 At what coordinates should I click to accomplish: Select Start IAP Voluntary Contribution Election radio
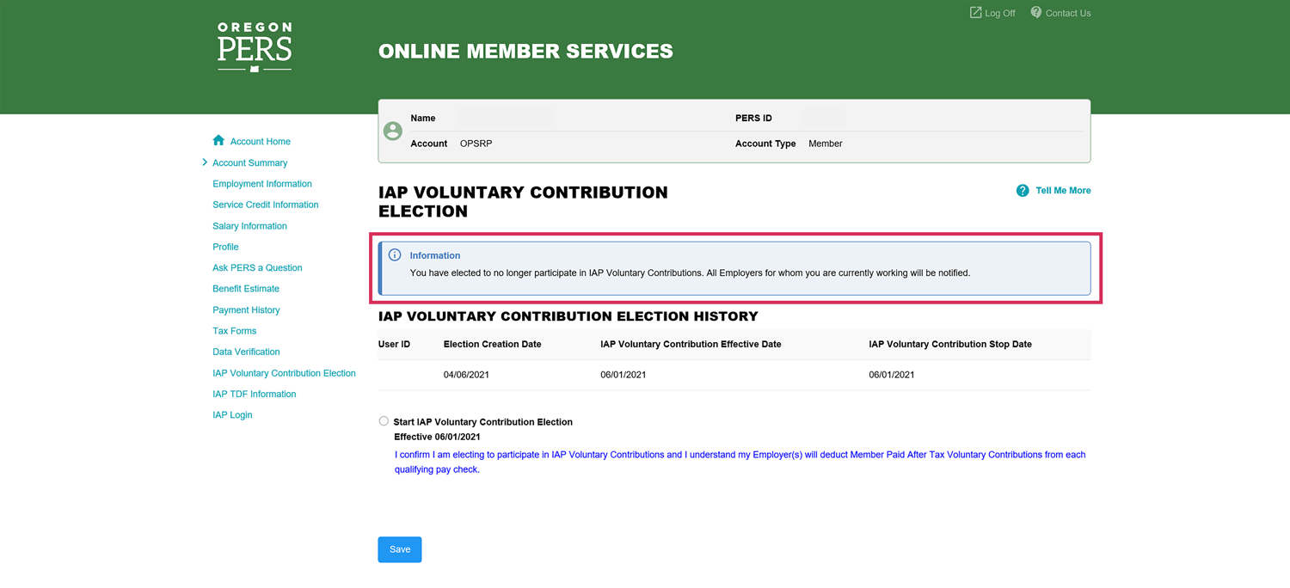pyautogui.click(x=384, y=421)
